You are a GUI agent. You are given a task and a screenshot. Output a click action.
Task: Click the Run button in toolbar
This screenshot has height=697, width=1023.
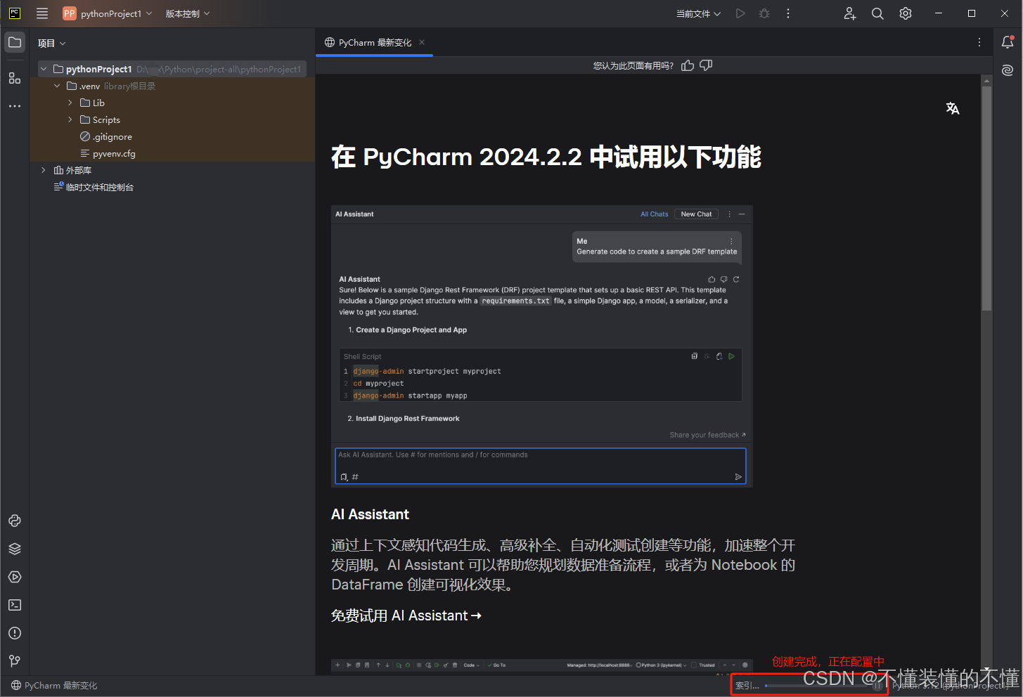[740, 13]
